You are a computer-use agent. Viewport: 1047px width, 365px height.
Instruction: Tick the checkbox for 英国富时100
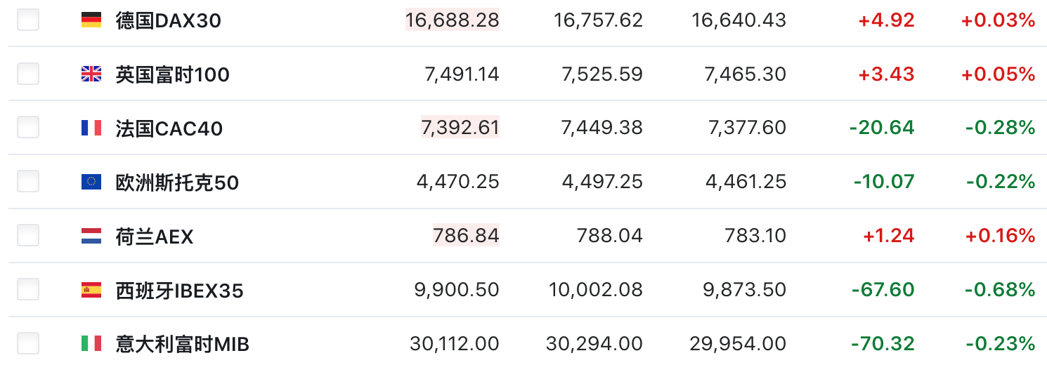pos(28,74)
